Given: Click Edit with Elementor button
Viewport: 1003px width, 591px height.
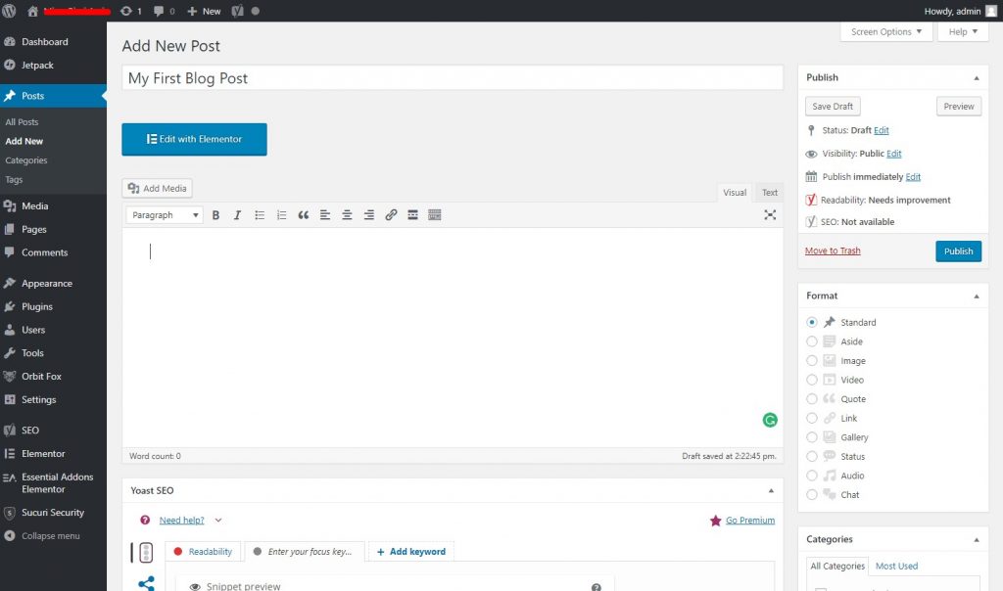Looking at the screenshot, I should [195, 139].
